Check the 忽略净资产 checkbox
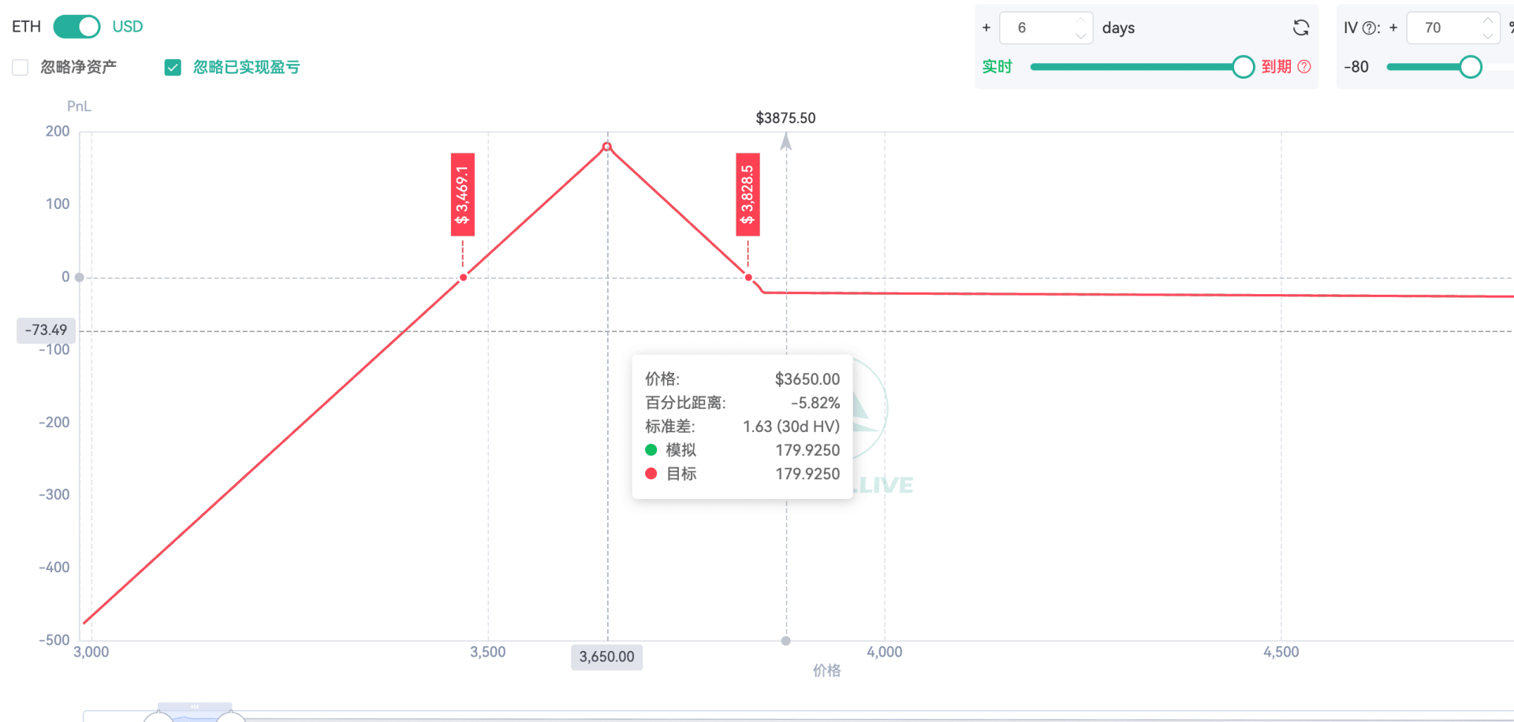 [21, 68]
